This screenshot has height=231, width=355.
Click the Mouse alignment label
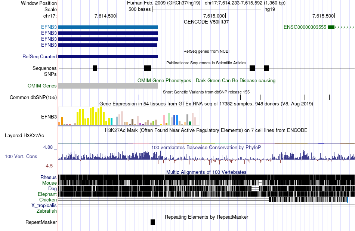click(49, 183)
